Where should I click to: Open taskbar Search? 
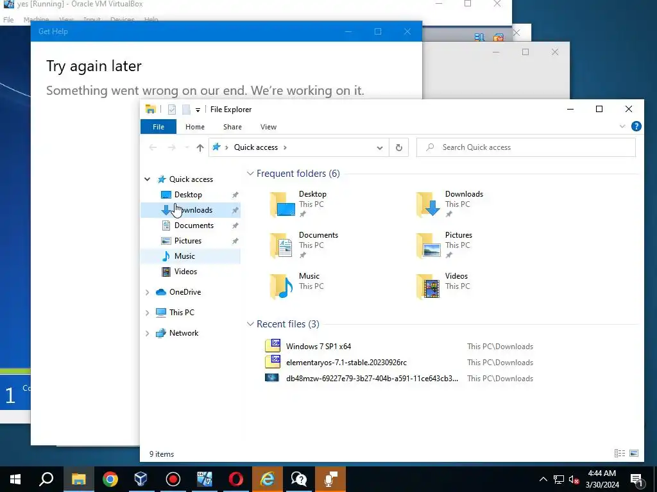(46, 479)
